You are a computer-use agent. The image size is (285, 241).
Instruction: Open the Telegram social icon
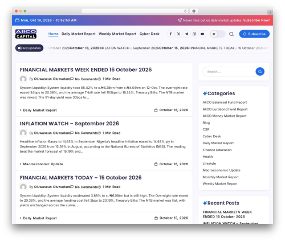(186, 34)
